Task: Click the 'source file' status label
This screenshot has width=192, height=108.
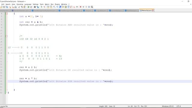Action: (4, 106)
